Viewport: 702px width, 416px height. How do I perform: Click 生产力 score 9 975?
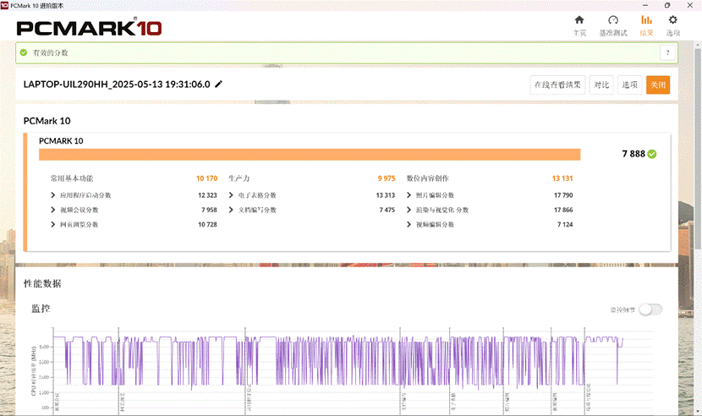click(x=387, y=178)
